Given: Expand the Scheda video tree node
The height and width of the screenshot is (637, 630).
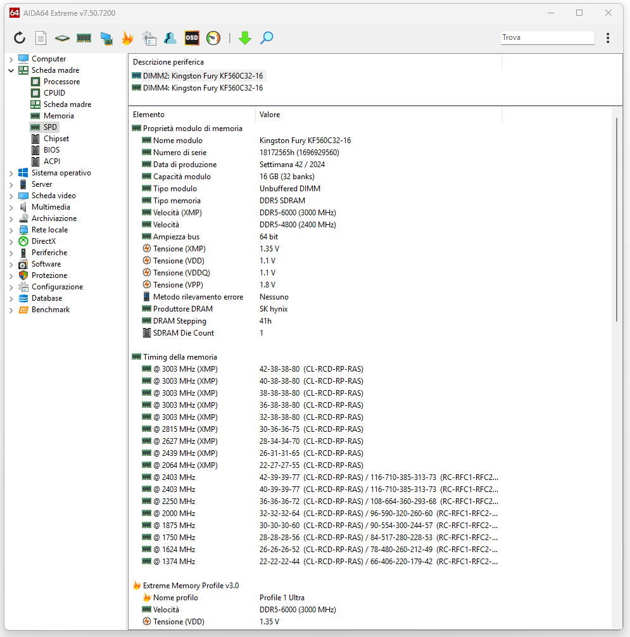Looking at the screenshot, I should point(11,196).
